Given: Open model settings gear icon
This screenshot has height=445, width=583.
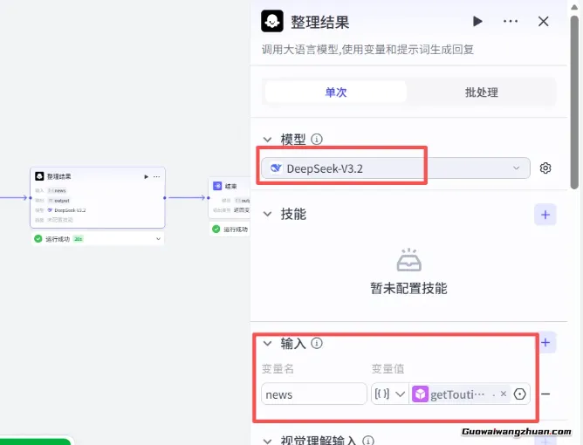Looking at the screenshot, I should tap(545, 168).
